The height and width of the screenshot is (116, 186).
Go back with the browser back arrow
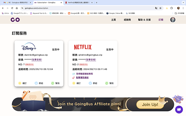3,8
